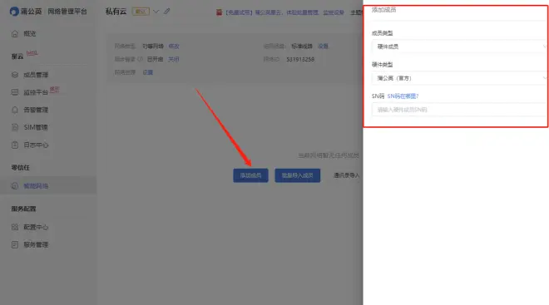Click the 批量导入成员 button
Viewport: 549px width, 305px height.
tap(297, 175)
